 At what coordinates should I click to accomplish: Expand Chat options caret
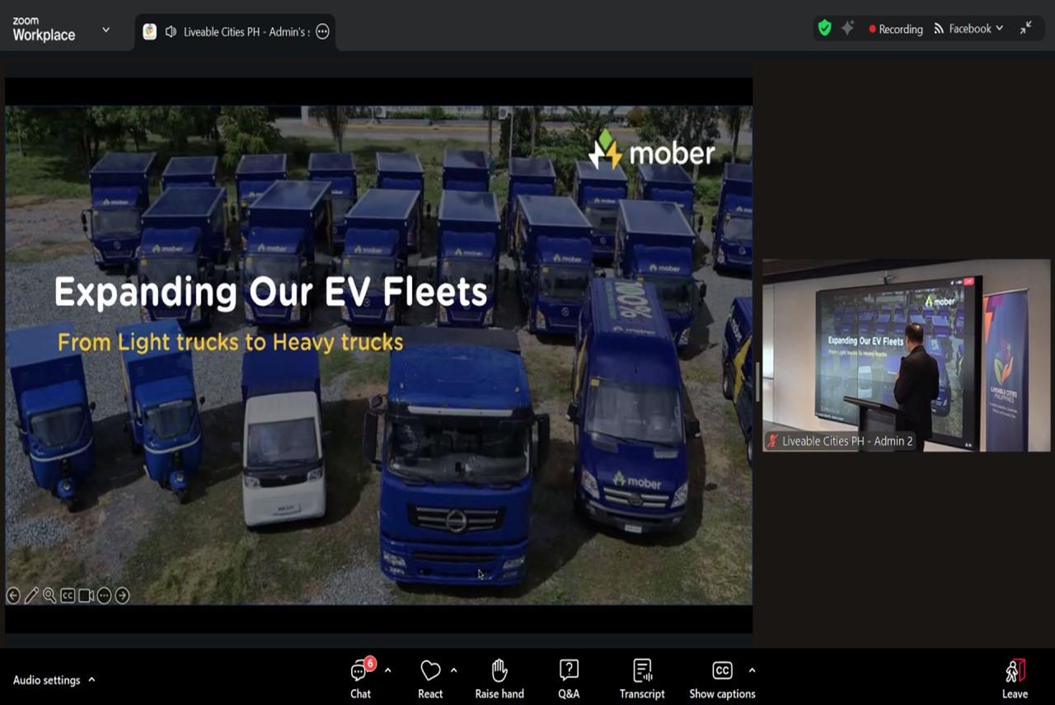point(387,670)
